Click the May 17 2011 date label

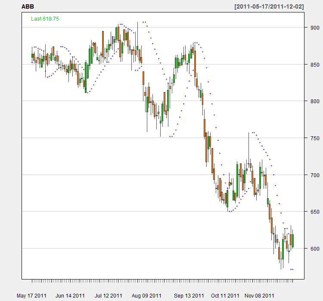tap(31, 296)
